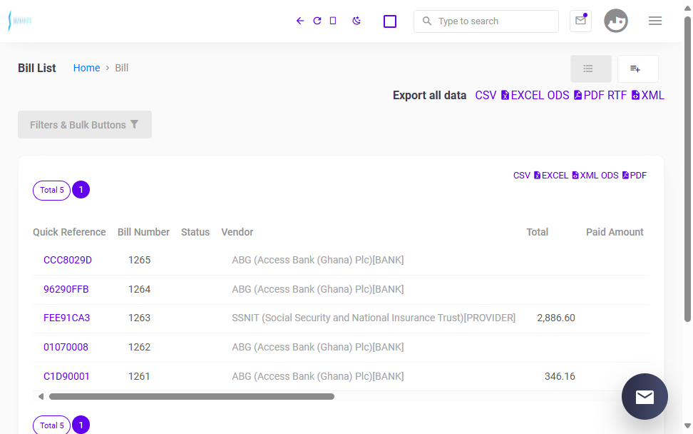Click the mobile device view icon
The height and width of the screenshot is (434, 693).
pos(333,21)
